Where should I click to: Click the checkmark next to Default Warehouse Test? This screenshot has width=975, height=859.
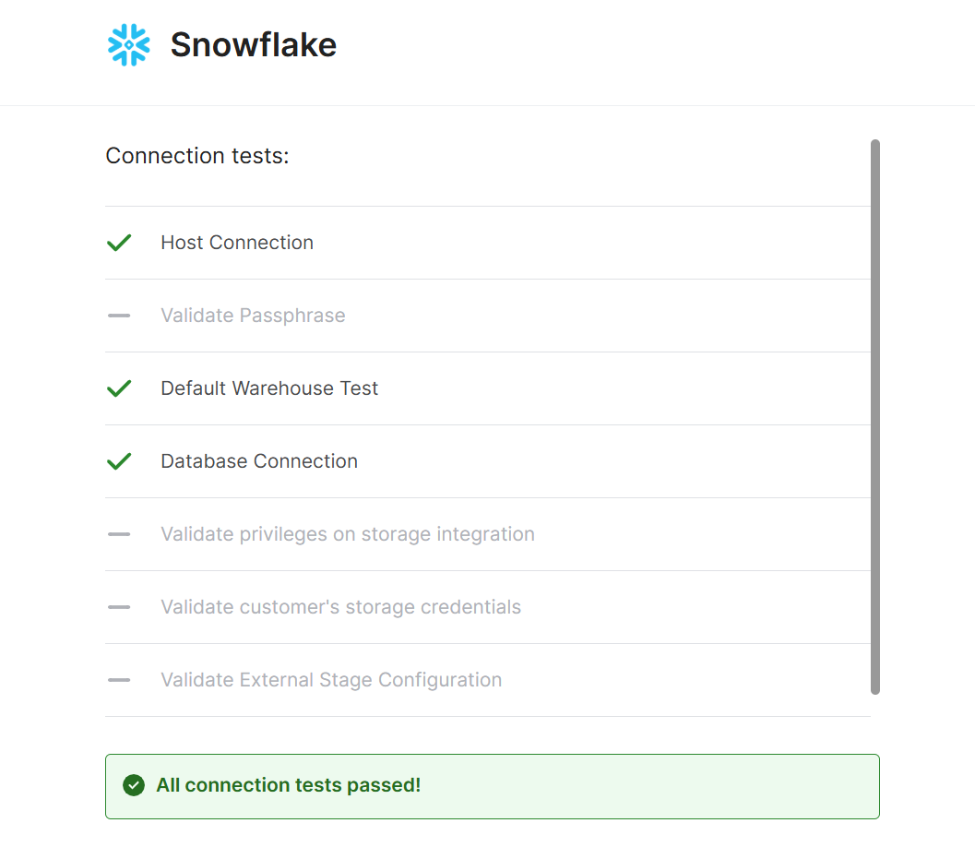pos(119,388)
